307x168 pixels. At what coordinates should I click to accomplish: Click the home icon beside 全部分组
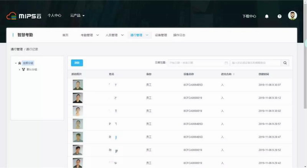(x=20, y=63)
